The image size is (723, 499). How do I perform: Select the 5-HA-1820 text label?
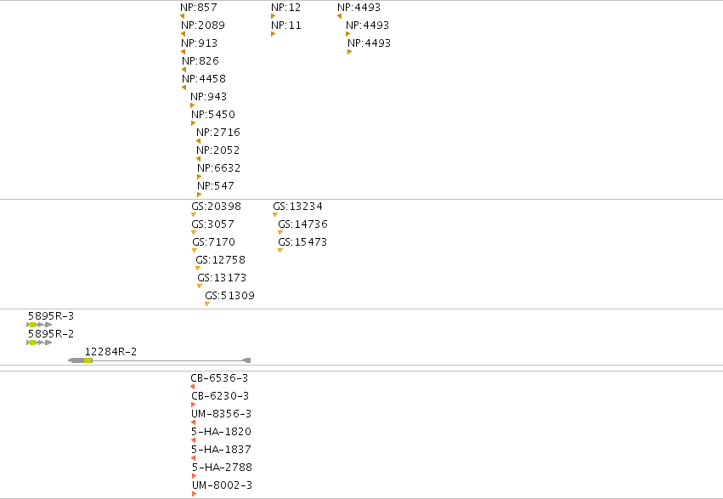point(222,432)
